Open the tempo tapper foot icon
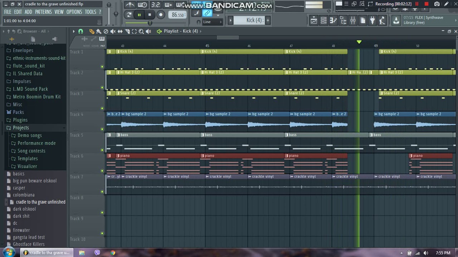Screen dimensions: 458x257 click(382, 21)
